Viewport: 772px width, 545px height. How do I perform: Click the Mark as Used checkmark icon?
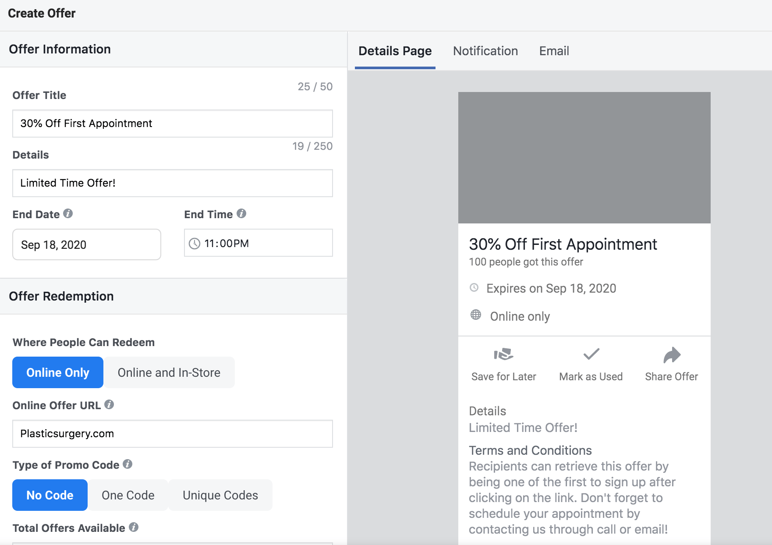[591, 354]
